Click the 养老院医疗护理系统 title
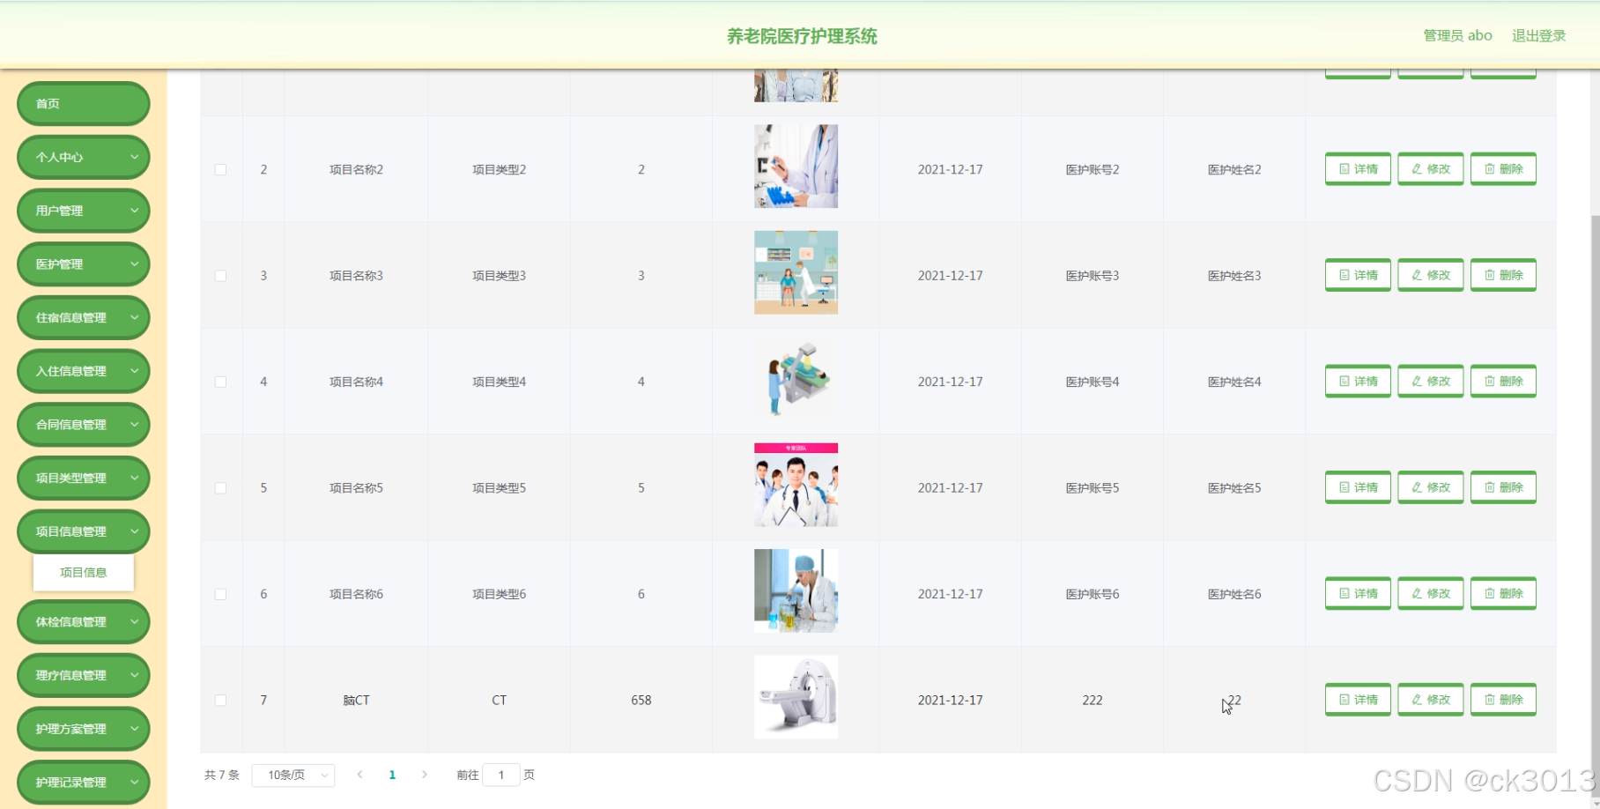This screenshot has height=809, width=1600. (802, 36)
